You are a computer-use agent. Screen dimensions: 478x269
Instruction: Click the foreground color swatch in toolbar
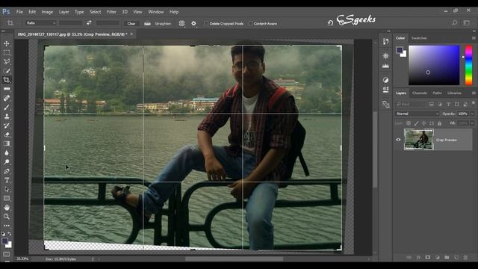4,241
